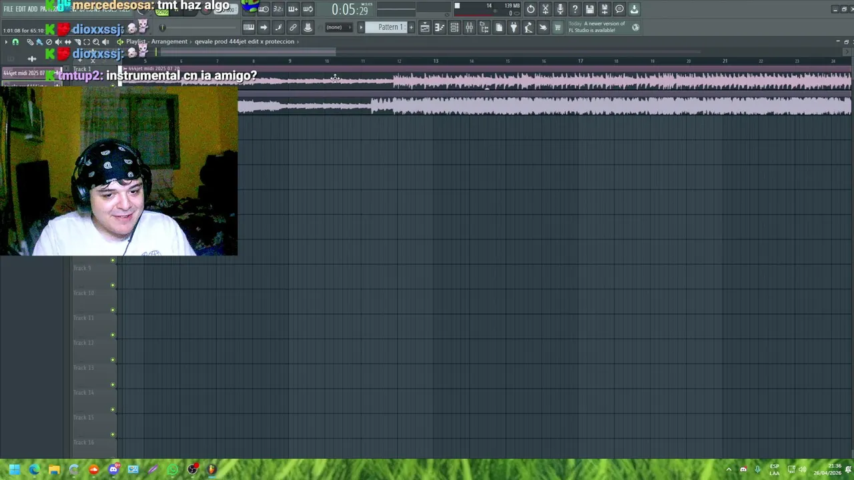Click the microphone one-click recording icon
The width and height of the screenshot is (854, 480).
(x=560, y=9)
